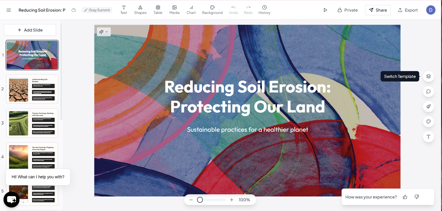Click the zoom slider handle
This screenshot has width=442, height=211.
[200, 200]
